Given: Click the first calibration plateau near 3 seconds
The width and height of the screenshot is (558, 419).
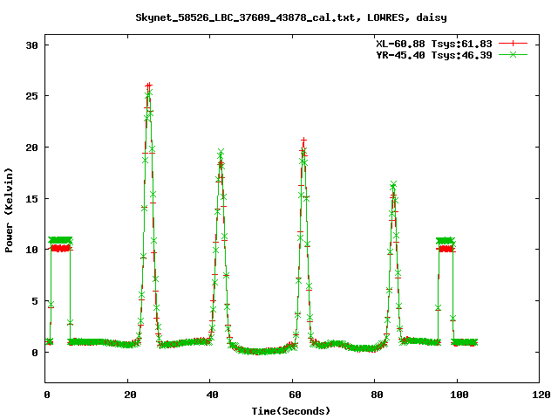Looking at the screenshot, I should [x=60, y=244].
